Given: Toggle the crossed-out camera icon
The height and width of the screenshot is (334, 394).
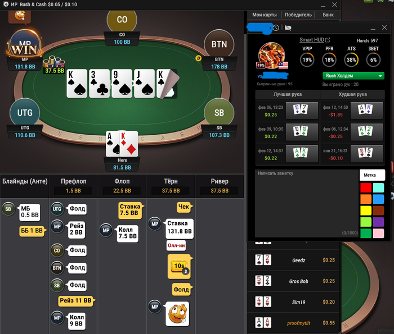Looking at the screenshot, I should tap(288, 28).
